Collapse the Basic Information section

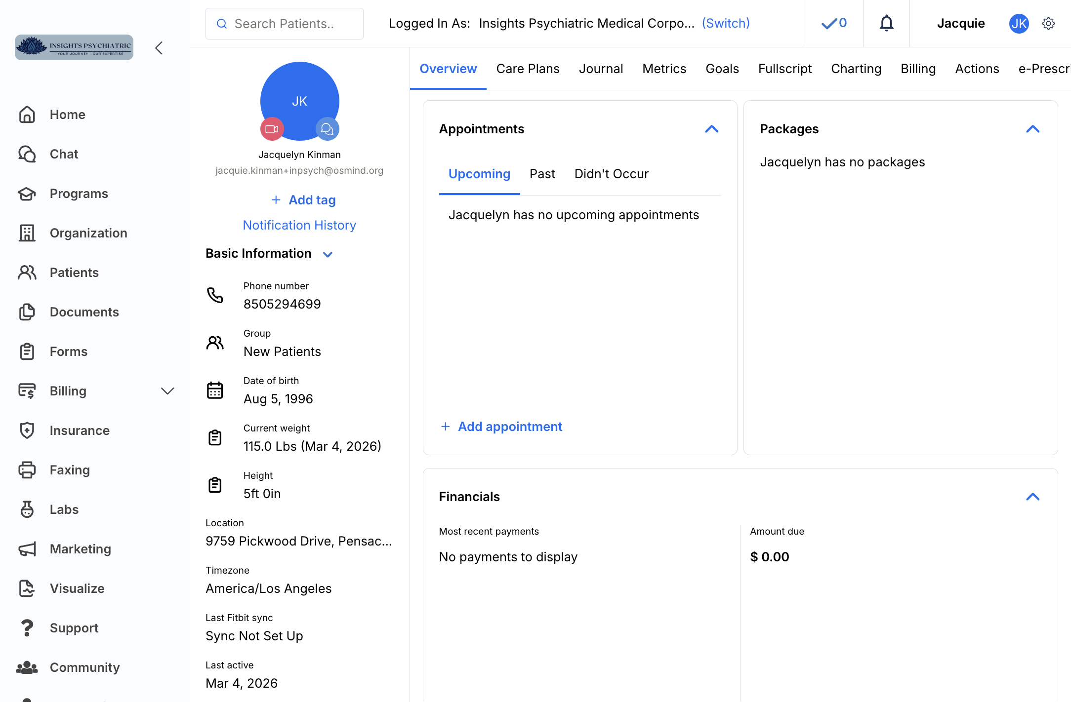pyautogui.click(x=328, y=254)
